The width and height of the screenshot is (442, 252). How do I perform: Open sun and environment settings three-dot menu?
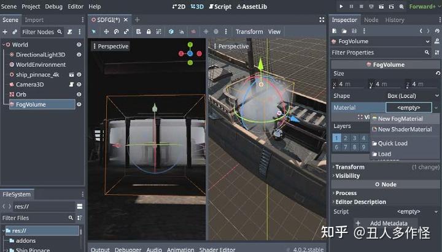click(x=226, y=32)
